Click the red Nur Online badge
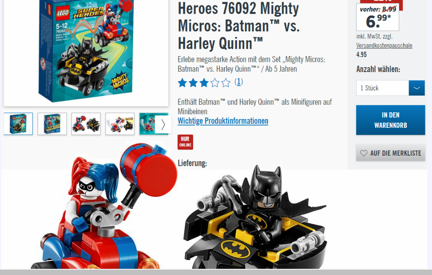The width and height of the screenshot is (432, 275). [185, 142]
